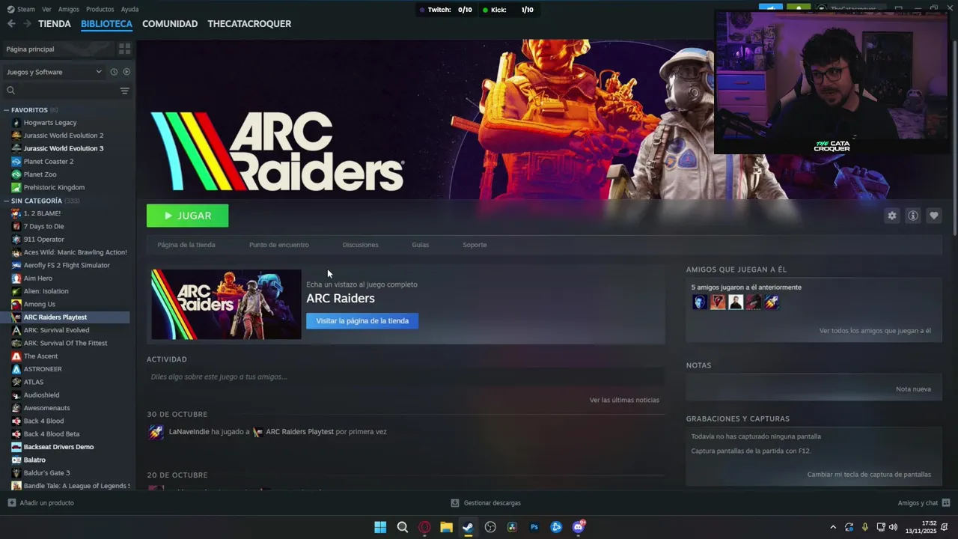Screen dimensions: 958x539
Task: Select Hogwarts Legacy in favorites
Action: pyautogui.click(x=50, y=123)
